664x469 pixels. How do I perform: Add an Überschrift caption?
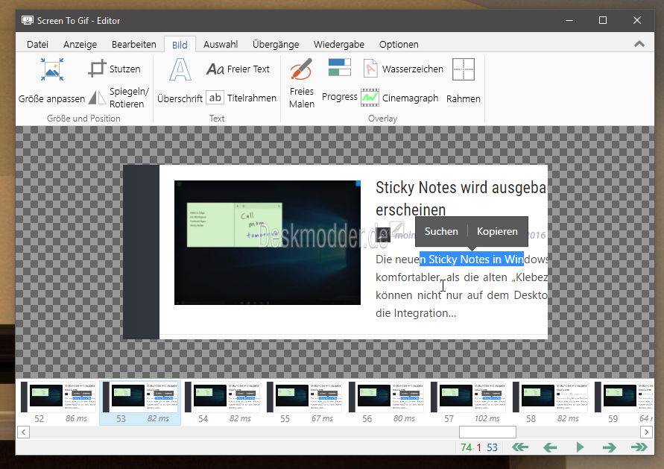coord(180,81)
